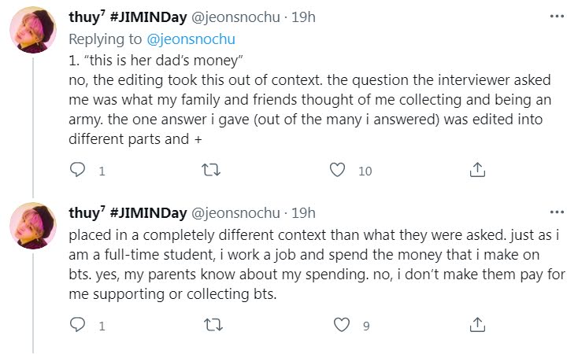Share the first tweet

coord(476,169)
